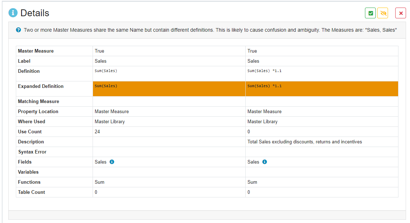This screenshot has height=223, width=410.
Task: Close the Details panel with red X
Action: (x=401, y=13)
